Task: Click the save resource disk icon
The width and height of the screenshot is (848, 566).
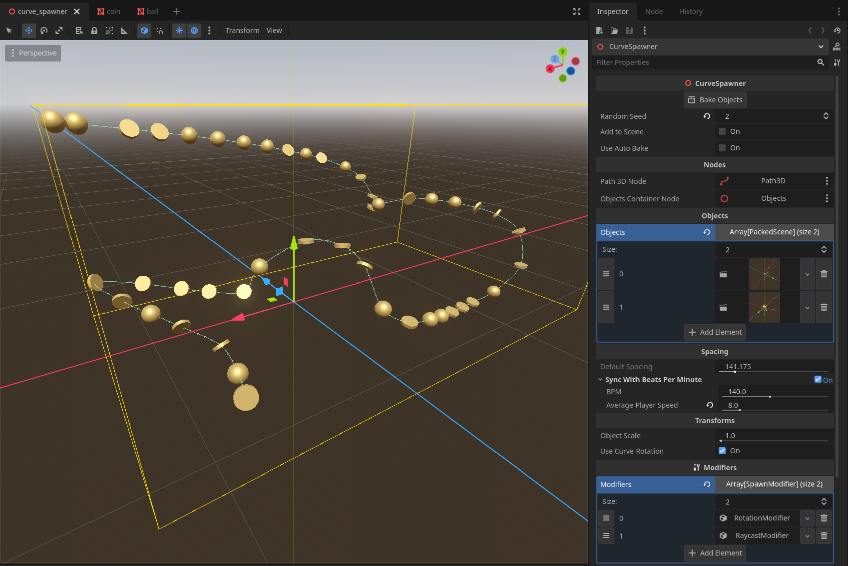Action: 629,31
